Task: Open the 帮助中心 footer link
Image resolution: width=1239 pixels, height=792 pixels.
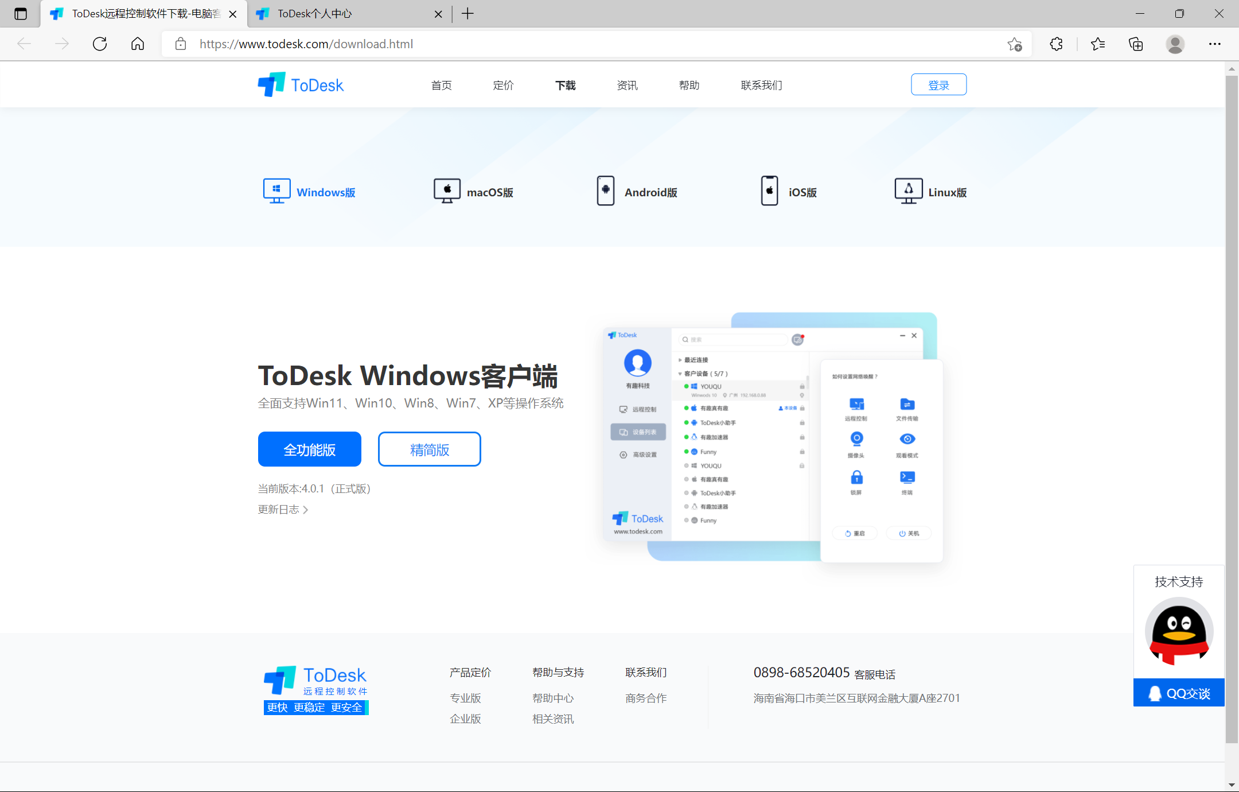Action: click(x=552, y=698)
